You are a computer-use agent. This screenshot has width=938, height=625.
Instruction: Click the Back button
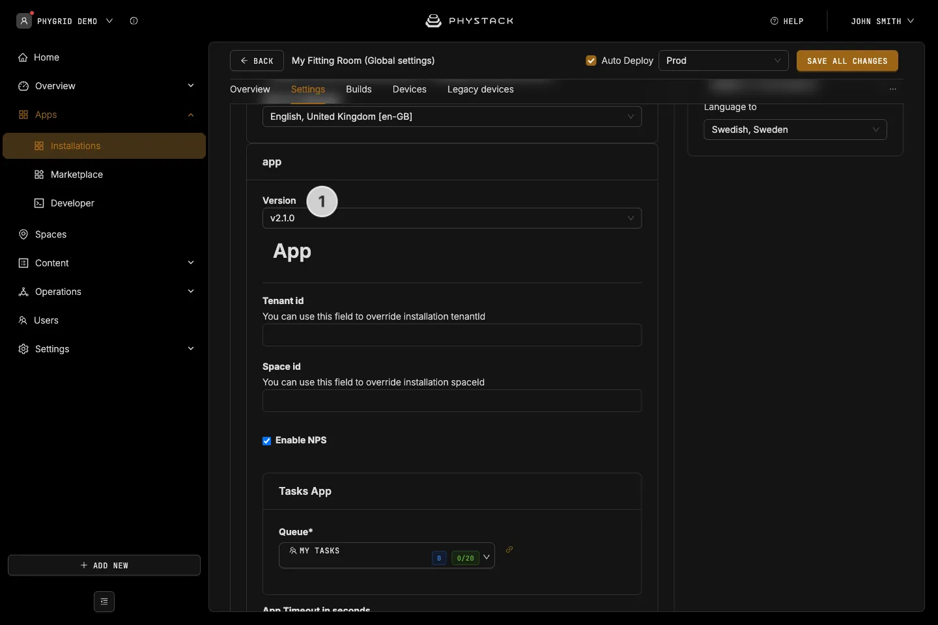(x=257, y=61)
